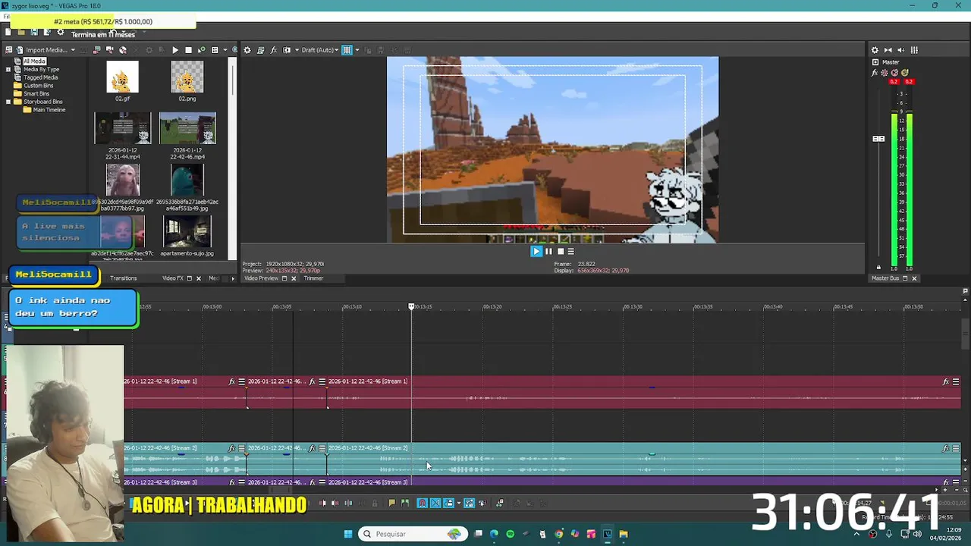Image resolution: width=971 pixels, height=546 pixels.
Task: Enable Snapping magnet in timeline toolbar
Action: tap(422, 503)
